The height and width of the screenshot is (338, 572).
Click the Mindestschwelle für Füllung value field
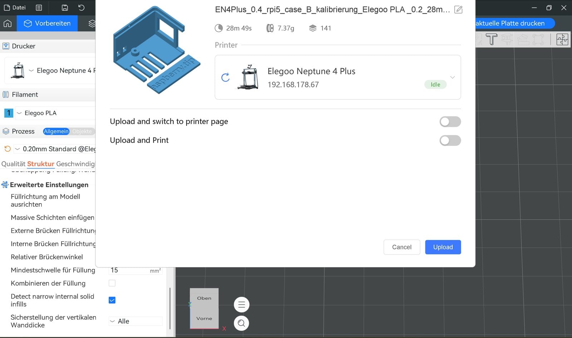click(135, 270)
